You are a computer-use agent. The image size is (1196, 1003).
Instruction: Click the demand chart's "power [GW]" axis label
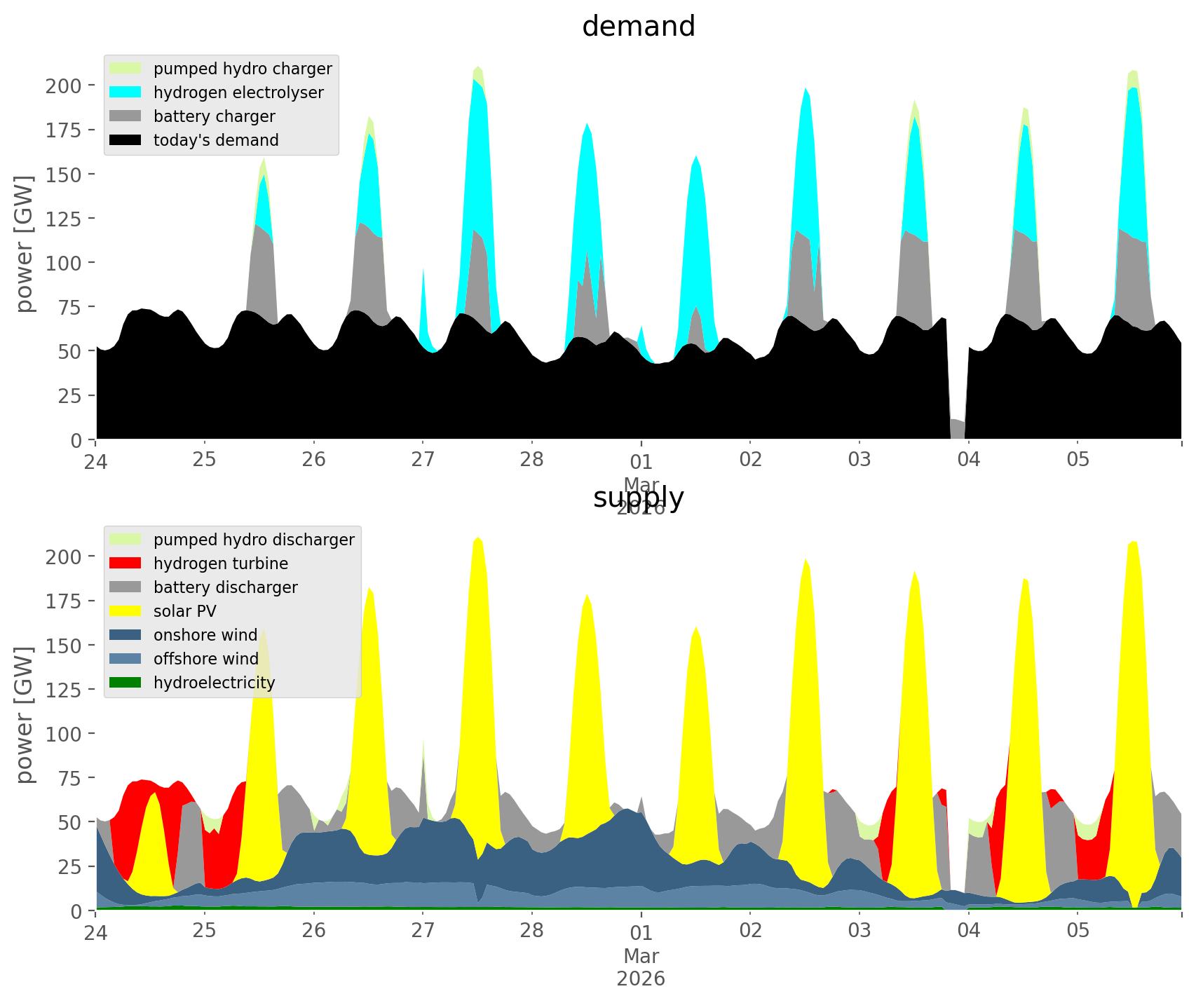pyautogui.click(x=25, y=244)
